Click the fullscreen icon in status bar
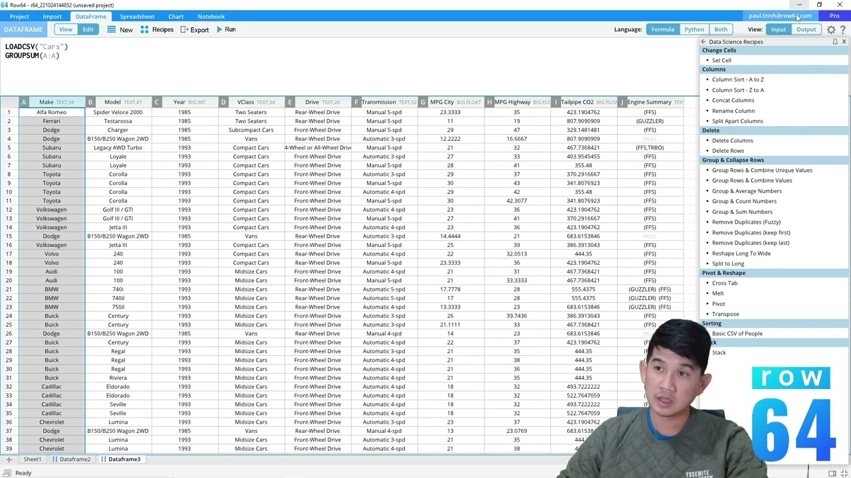 843,473
